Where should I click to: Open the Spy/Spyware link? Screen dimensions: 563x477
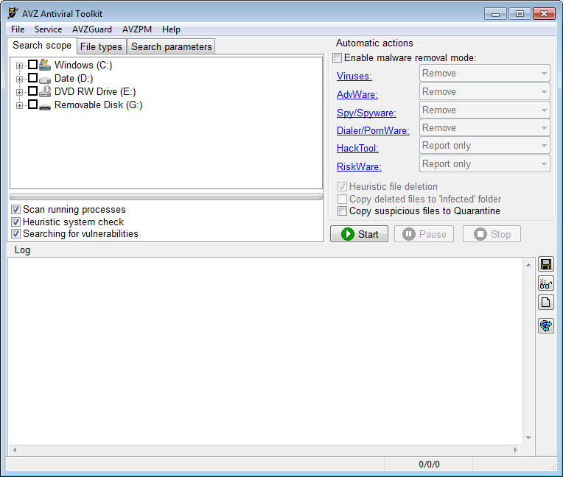coord(366,113)
